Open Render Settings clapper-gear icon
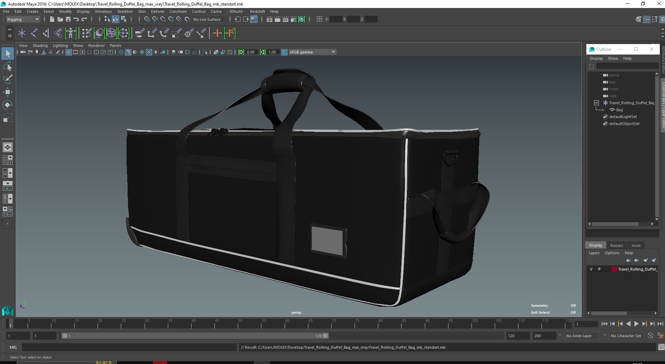 coord(294,19)
